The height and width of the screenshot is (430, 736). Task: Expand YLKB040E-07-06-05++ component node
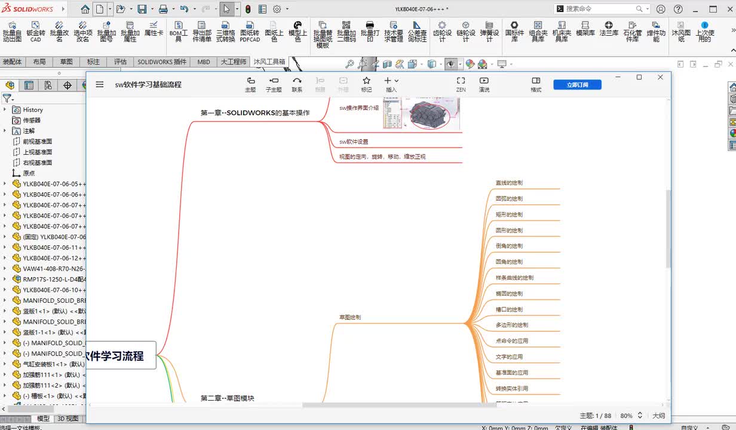click(x=5, y=184)
